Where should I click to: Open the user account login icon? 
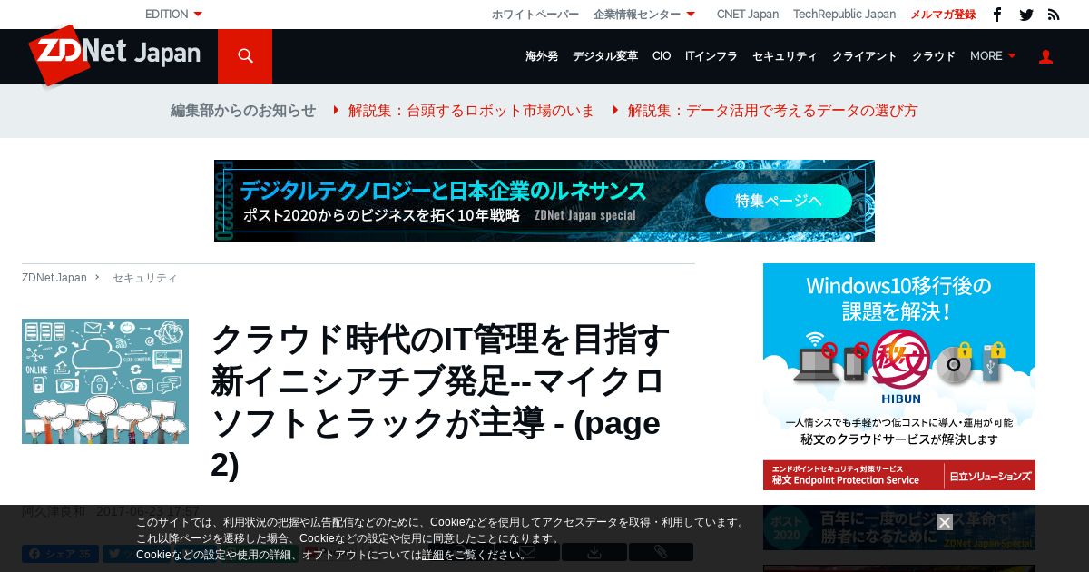tap(1045, 56)
